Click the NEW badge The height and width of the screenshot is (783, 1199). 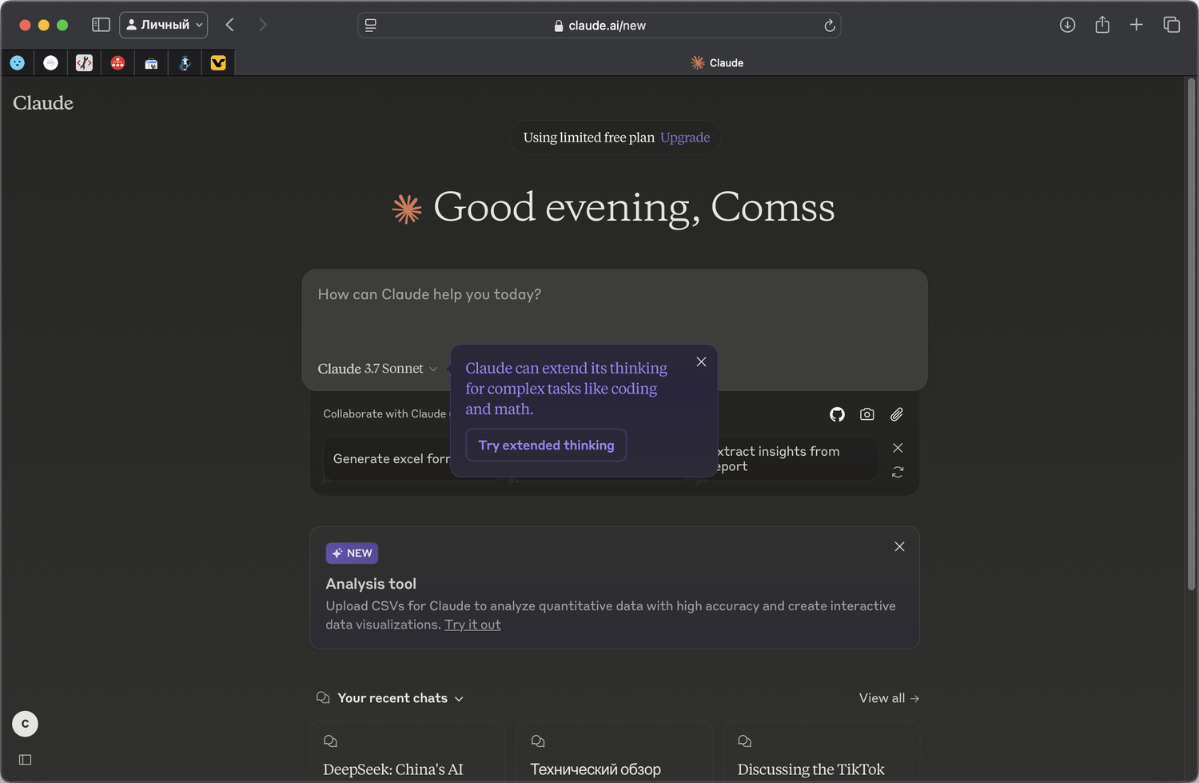point(352,553)
